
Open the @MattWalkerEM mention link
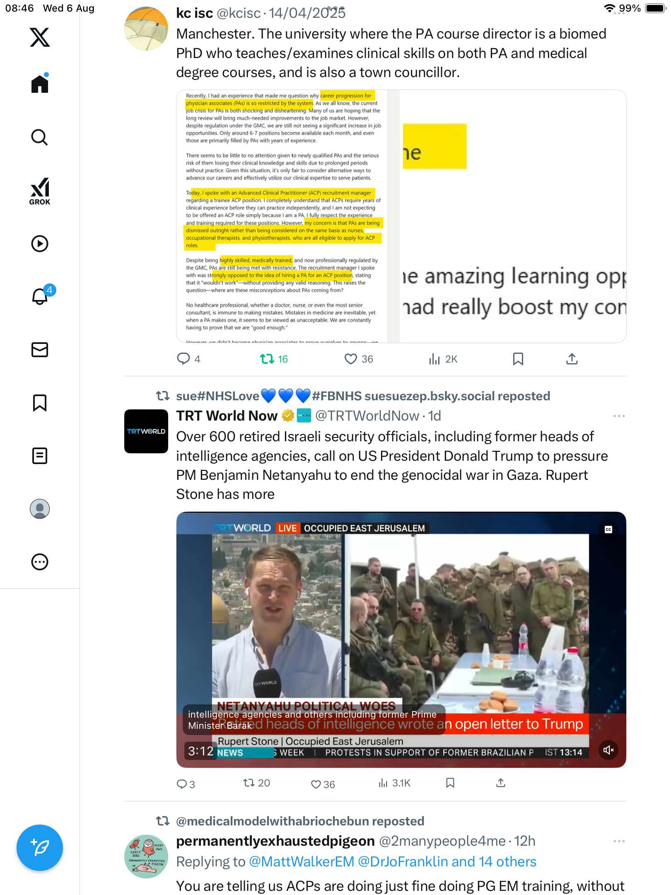[302, 862]
